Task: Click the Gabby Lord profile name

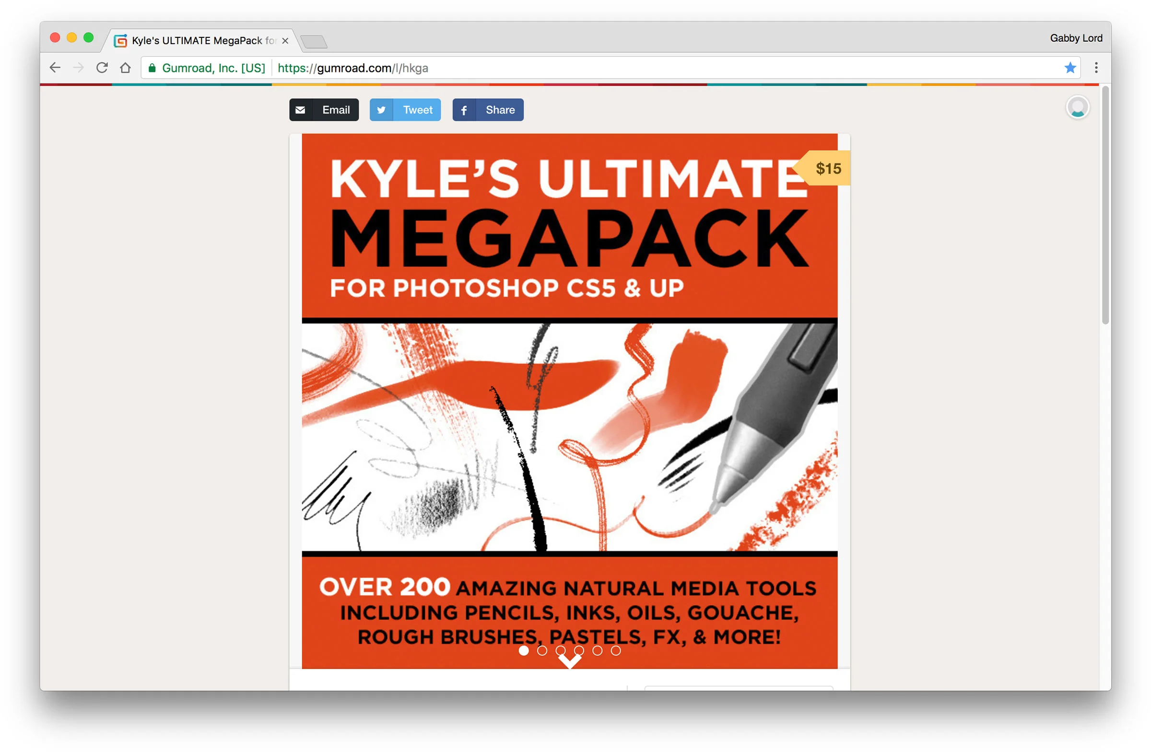Action: click(x=1076, y=38)
